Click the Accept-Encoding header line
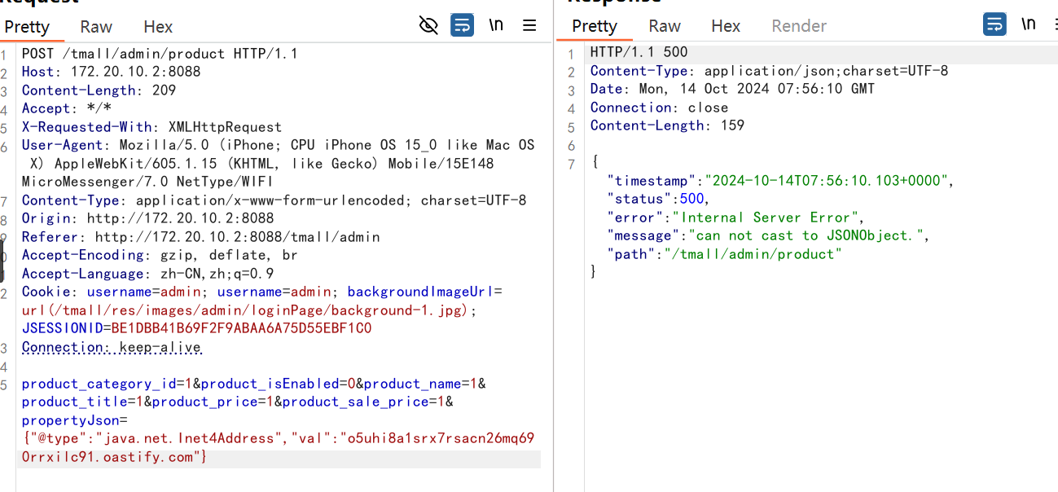1058x492 pixels. pos(160,255)
